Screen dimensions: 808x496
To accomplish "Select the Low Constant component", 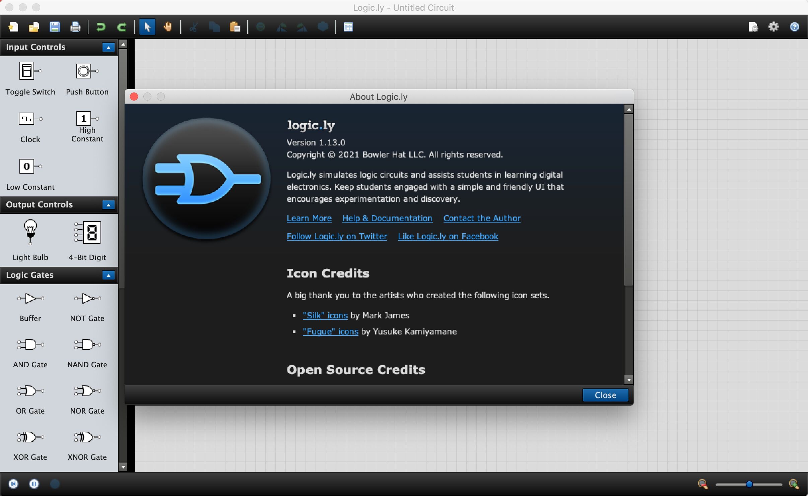I will (x=30, y=175).
